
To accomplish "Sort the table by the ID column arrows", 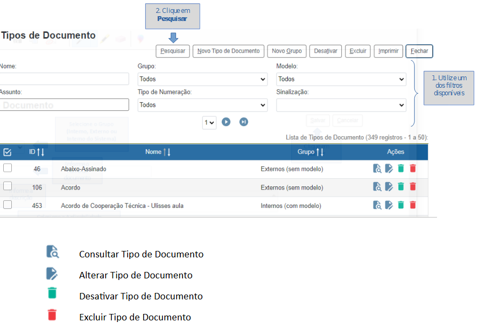I will tap(40, 152).
